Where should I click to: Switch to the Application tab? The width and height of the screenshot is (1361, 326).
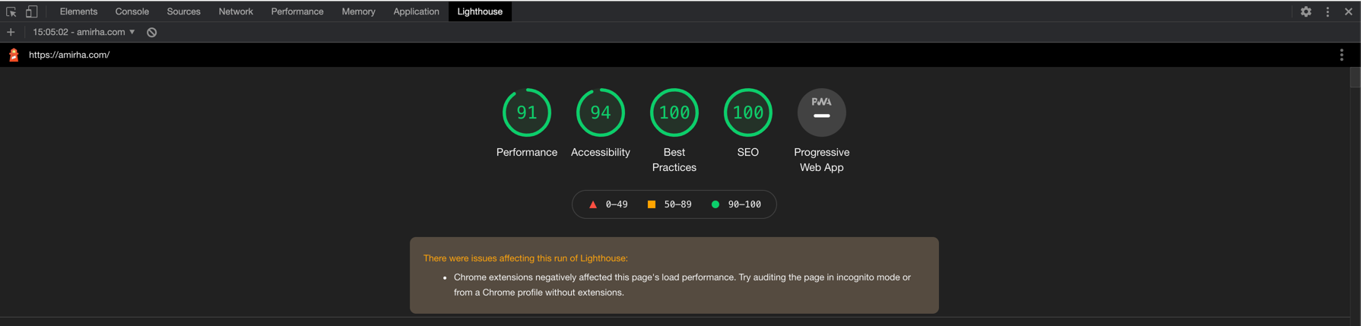tap(416, 11)
